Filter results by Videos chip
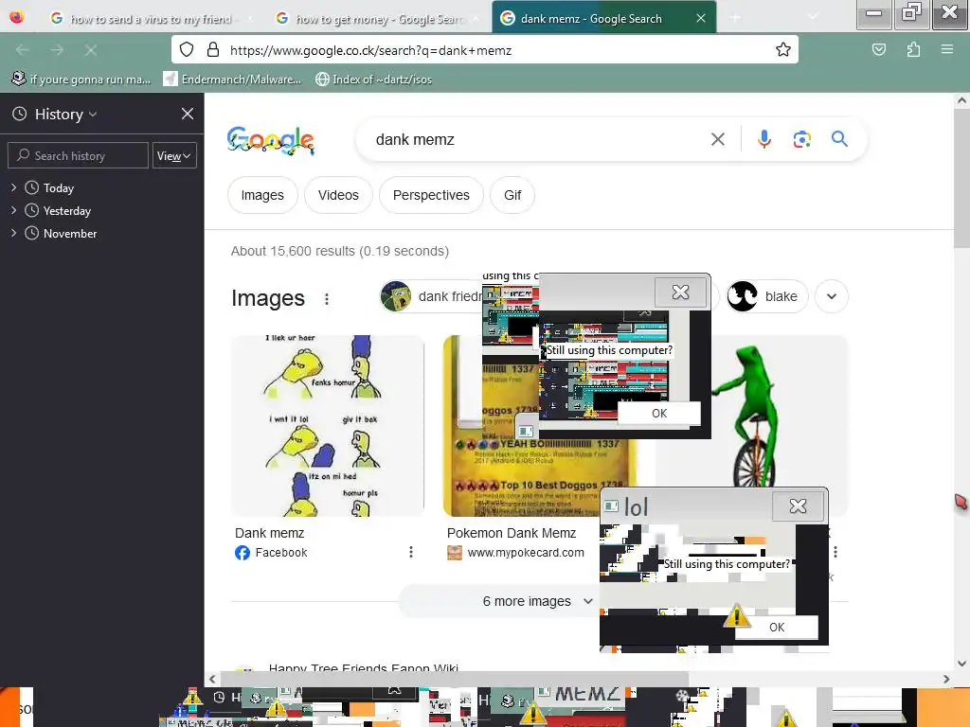Viewport: 970px width, 727px height. 338,195
